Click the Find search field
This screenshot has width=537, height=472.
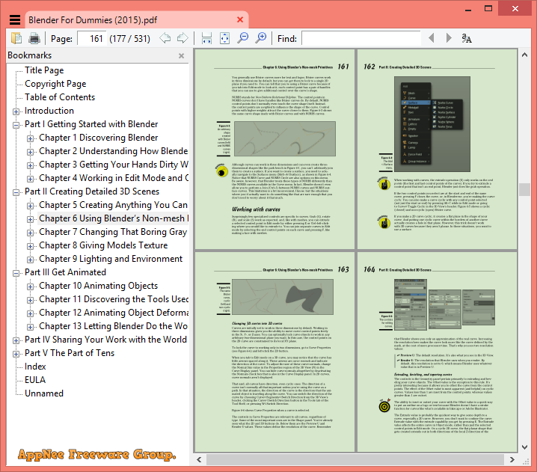[x=361, y=38]
